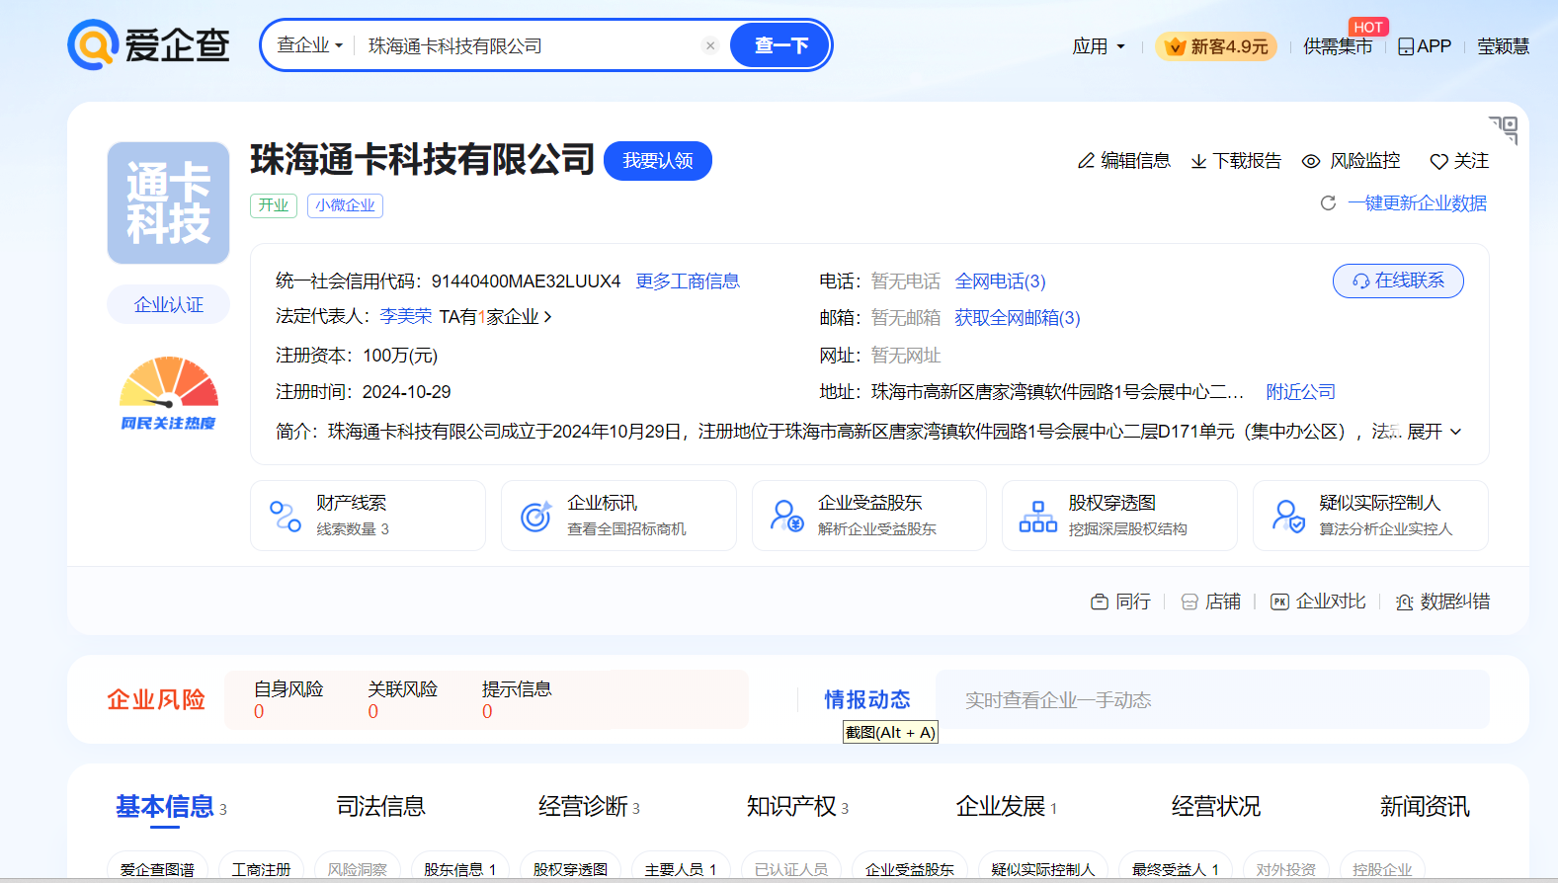Open 附近公司 link
The width and height of the screenshot is (1558, 883).
tap(1300, 392)
